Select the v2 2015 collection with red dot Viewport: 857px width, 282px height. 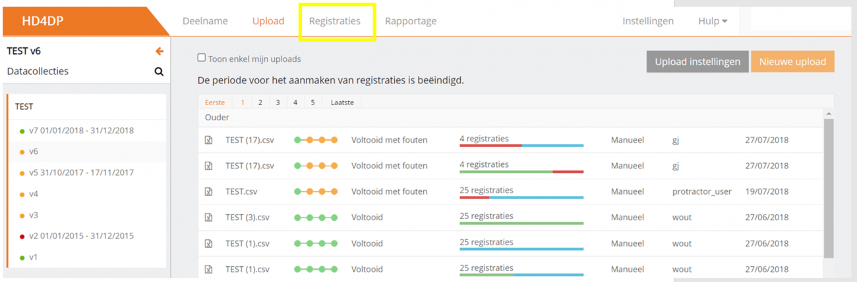[x=80, y=236]
